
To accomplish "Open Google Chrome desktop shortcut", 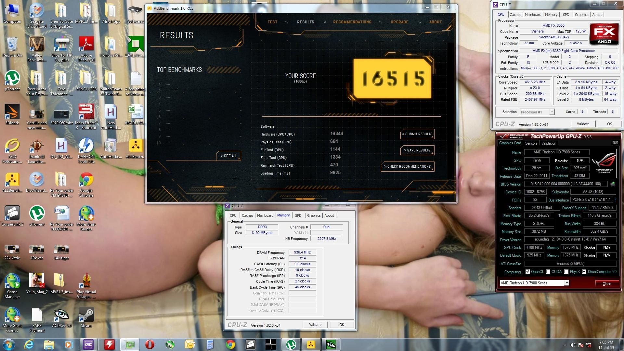I will pyautogui.click(x=86, y=185).
